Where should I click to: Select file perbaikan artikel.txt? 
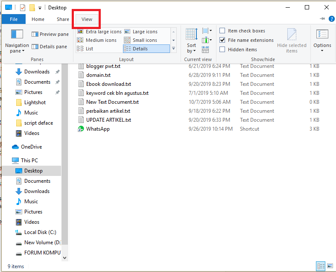click(108, 111)
